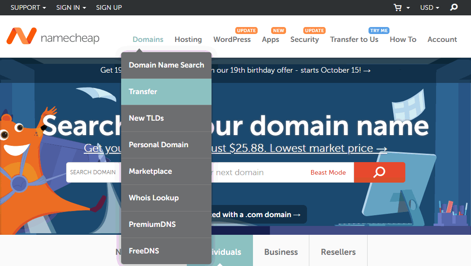Choose Personal Domain from dropdown
The height and width of the screenshot is (266, 471).
(x=166, y=145)
